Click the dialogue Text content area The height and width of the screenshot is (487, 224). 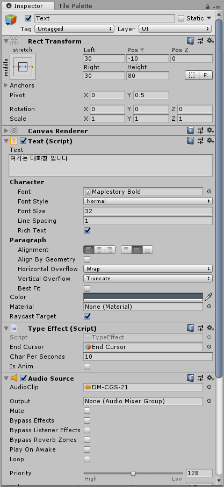111,165
